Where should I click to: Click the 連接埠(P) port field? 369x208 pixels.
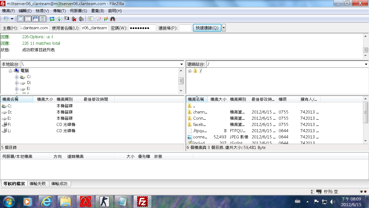pyautogui.click(x=185, y=28)
